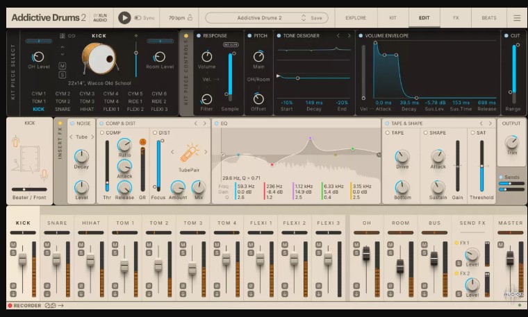Toggle the PITCH section on/off
The image size is (528, 317).
click(249, 35)
